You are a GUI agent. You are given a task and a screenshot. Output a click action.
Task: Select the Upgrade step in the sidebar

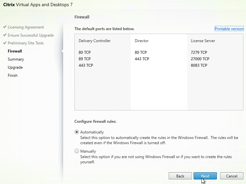(15, 67)
